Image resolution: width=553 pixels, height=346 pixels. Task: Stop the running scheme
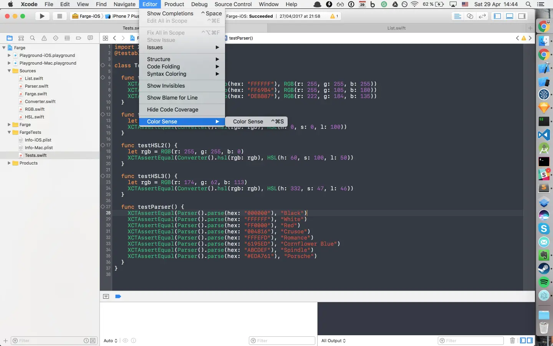[59, 16]
